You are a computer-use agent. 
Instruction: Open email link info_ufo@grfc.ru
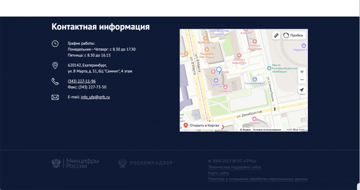pos(95,97)
